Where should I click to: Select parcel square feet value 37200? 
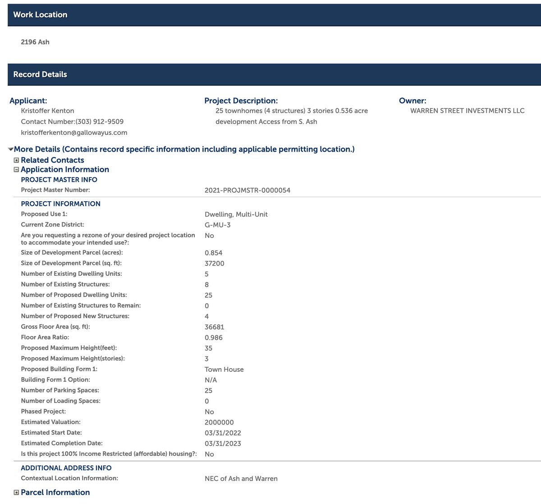[x=215, y=264]
